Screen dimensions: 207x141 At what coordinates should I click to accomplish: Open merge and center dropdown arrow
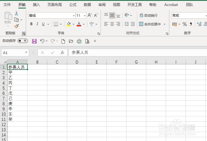[x=164, y=24]
